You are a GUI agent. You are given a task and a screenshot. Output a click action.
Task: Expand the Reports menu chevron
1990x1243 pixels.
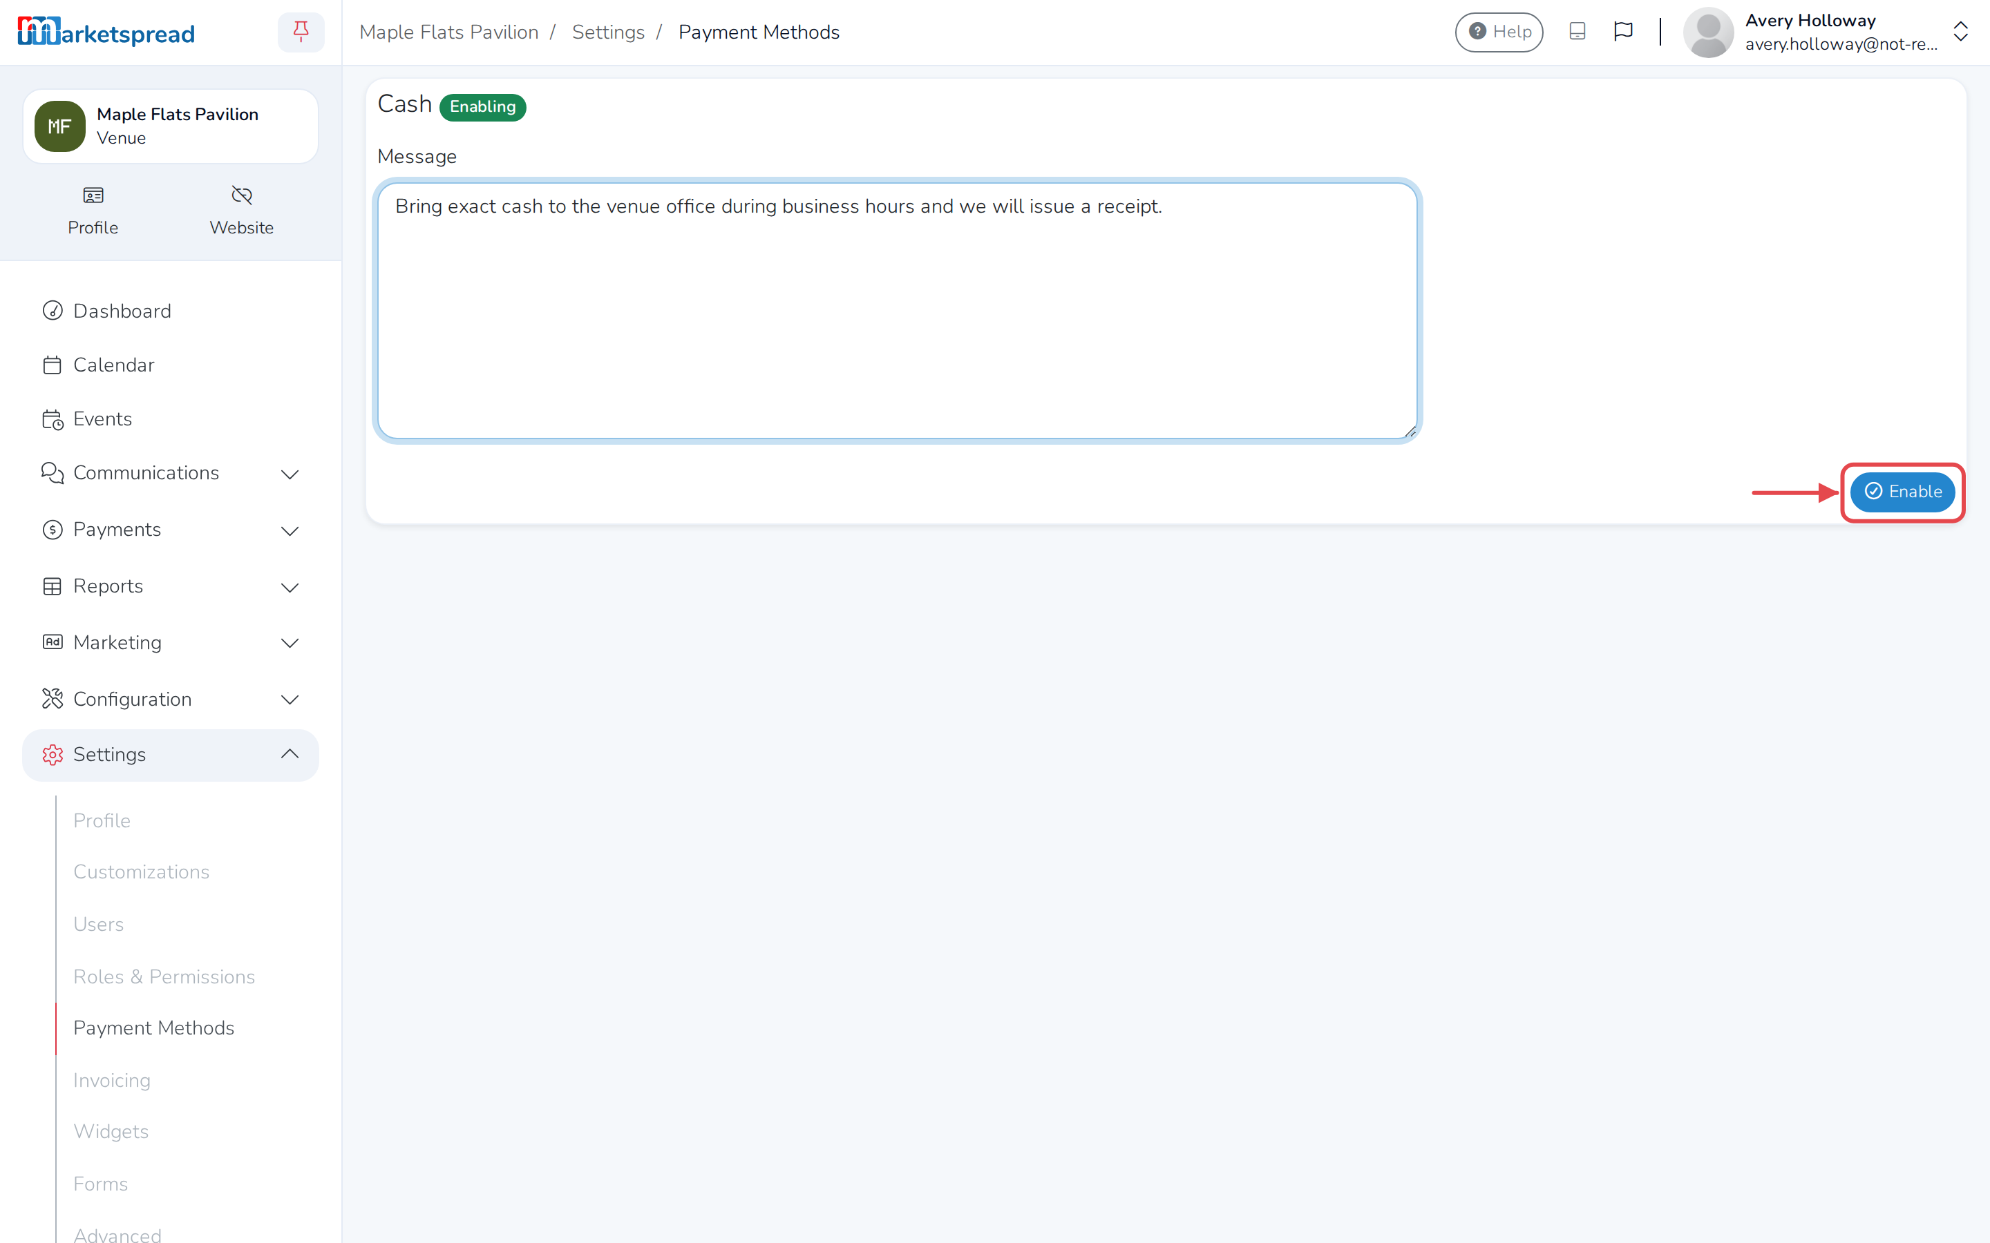(290, 588)
